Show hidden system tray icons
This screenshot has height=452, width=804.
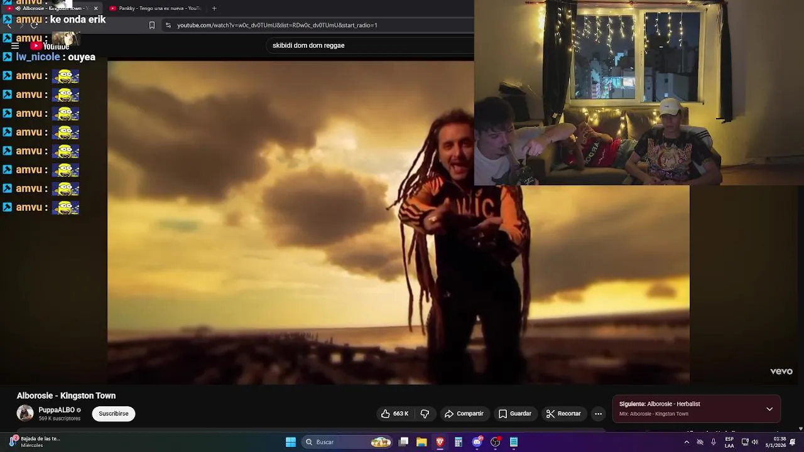(687, 442)
